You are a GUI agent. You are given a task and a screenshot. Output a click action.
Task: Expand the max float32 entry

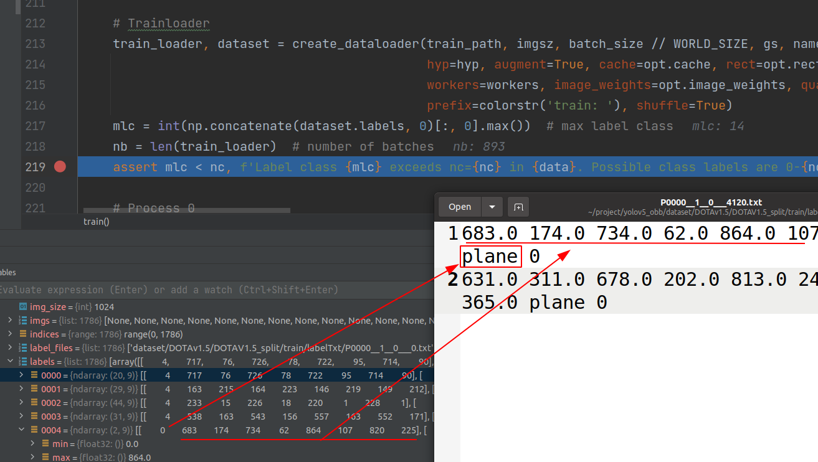[x=32, y=457]
